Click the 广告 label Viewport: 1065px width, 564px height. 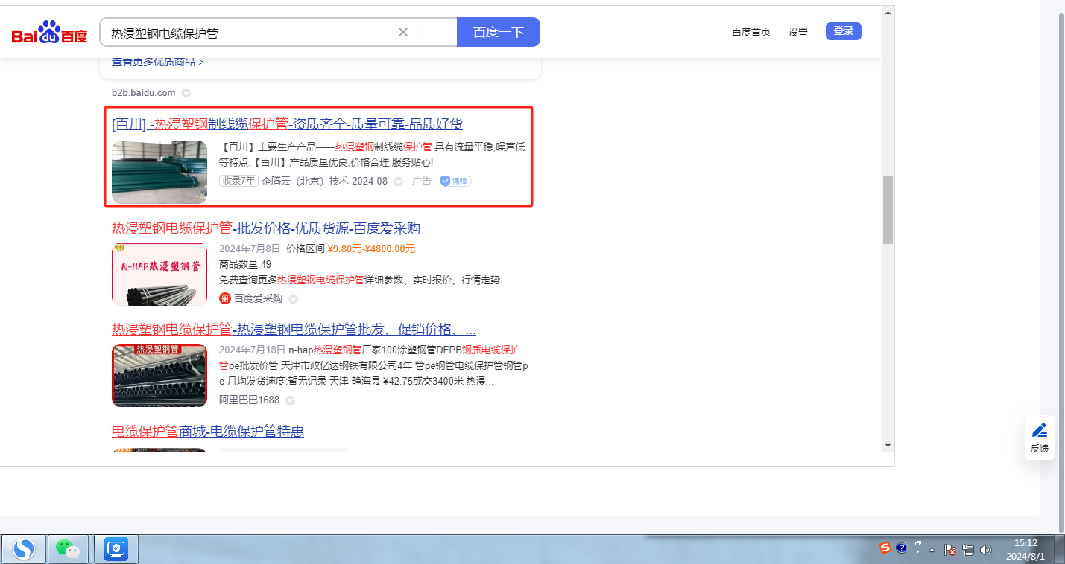pyautogui.click(x=422, y=181)
